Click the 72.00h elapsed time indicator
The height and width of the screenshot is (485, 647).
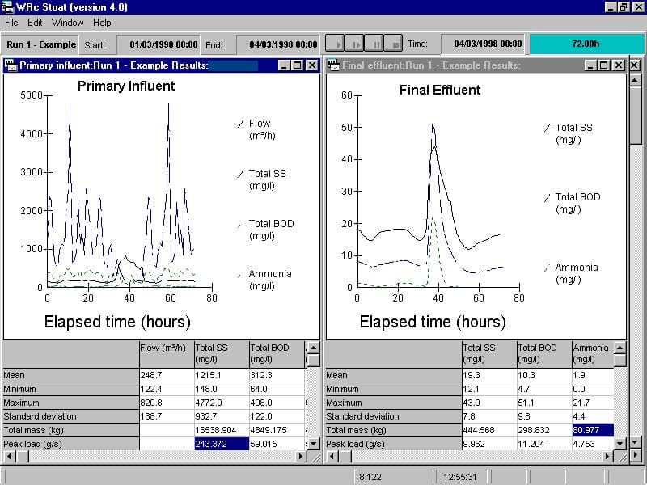coord(586,44)
